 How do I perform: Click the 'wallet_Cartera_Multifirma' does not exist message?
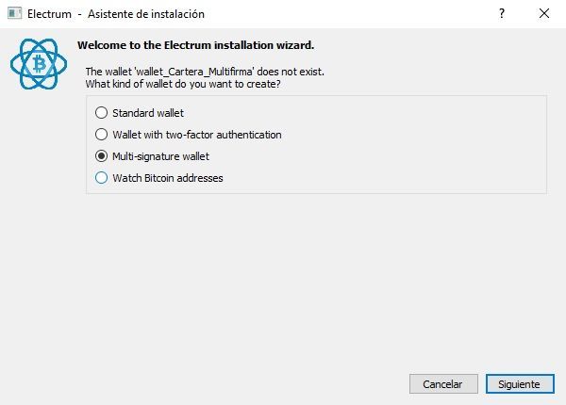click(205, 72)
